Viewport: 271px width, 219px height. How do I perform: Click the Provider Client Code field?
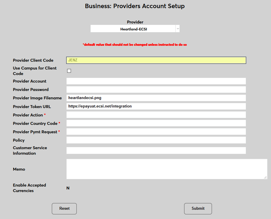tap(156, 60)
